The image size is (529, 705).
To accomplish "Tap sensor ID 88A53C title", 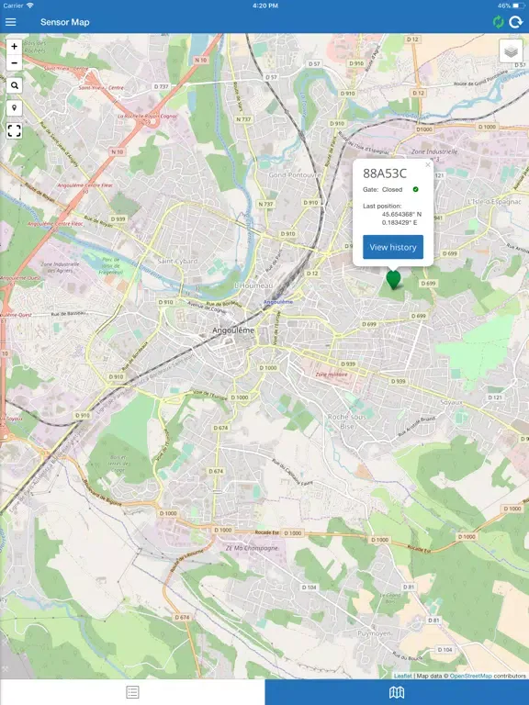I will [385, 173].
